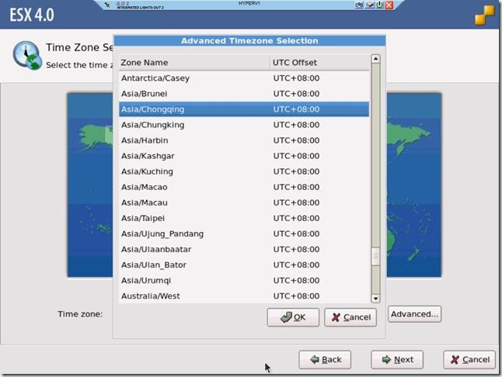Click the UTC+08:00 offset beside Asia/Taipei
Viewport: 502px width, 377px height.
(x=297, y=218)
